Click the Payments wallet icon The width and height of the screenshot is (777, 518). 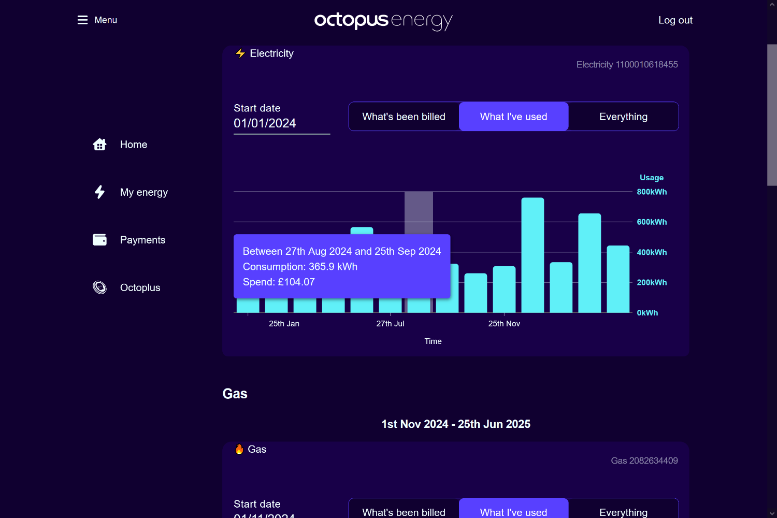pyautogui.click(x=99, y=240)
